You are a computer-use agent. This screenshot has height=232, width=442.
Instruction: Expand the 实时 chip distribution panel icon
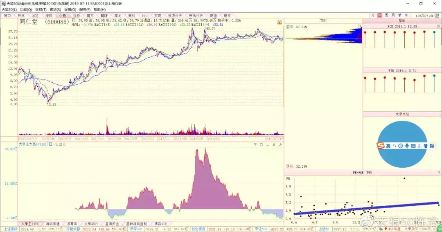point(359,26)
